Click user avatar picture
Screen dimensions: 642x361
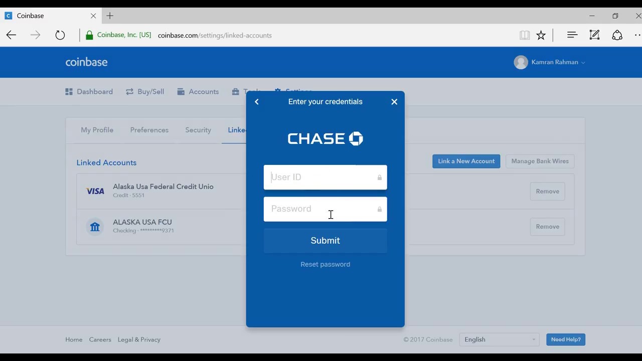pyautogui.click(x=521, y=62)
